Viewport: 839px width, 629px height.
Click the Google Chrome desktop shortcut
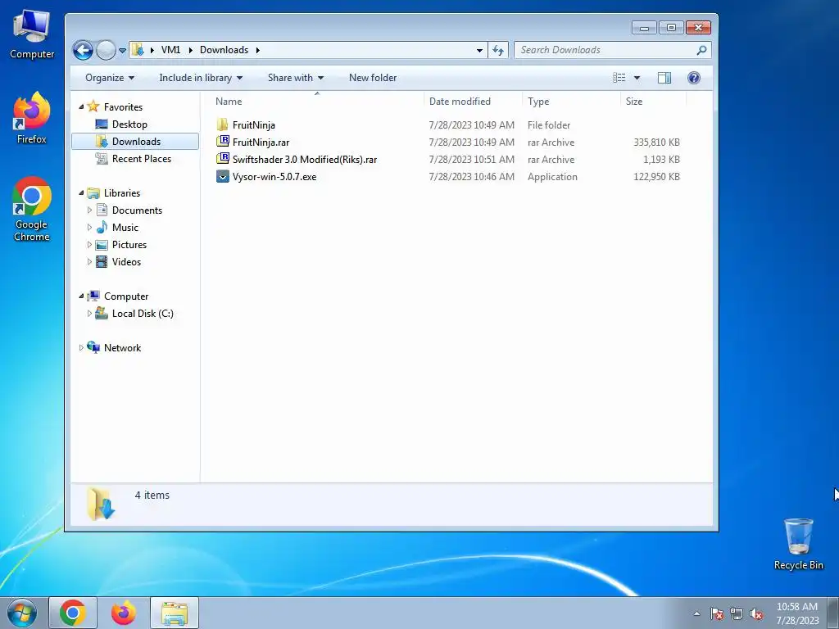click(32, 209)
